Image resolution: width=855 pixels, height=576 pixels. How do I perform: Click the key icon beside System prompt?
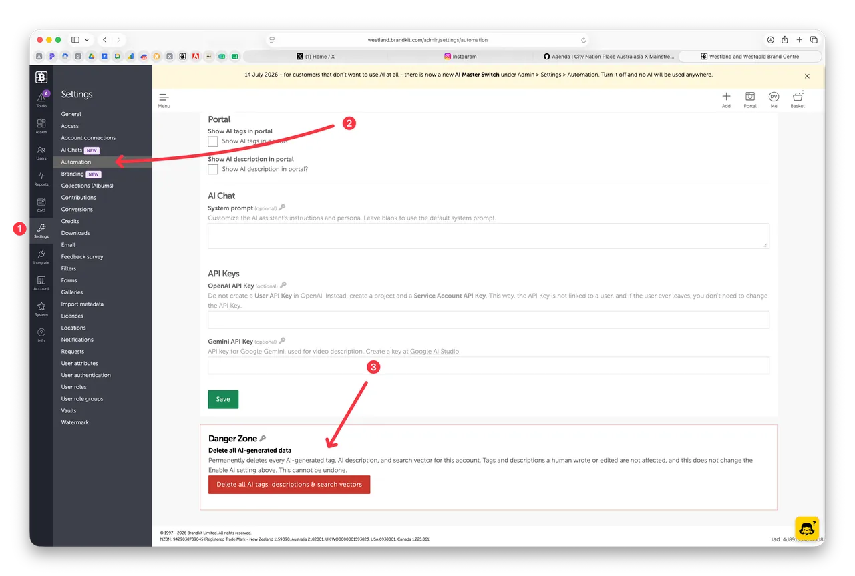283,208
